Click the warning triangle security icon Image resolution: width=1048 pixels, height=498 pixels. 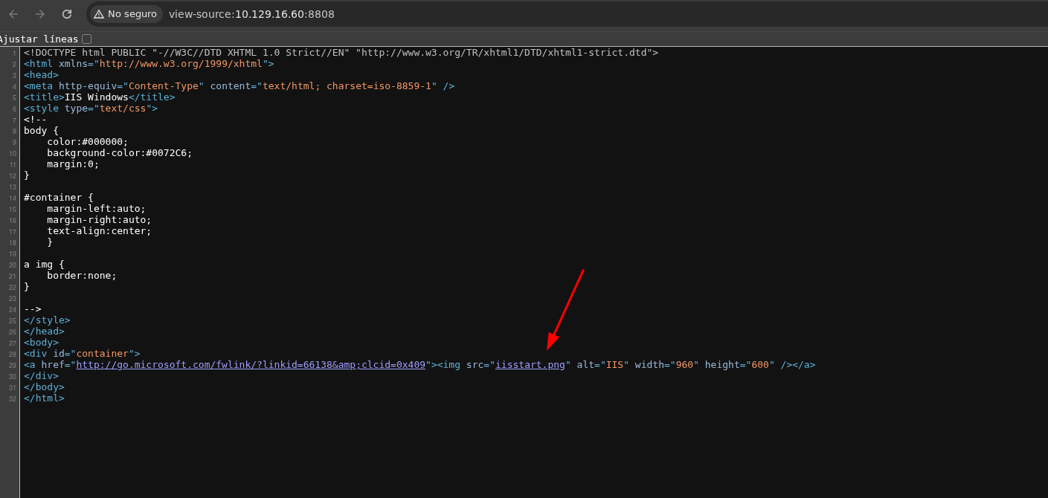[99, 14]
